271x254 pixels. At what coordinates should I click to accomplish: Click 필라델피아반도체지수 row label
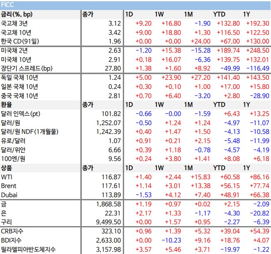click(x=28, y=249)
